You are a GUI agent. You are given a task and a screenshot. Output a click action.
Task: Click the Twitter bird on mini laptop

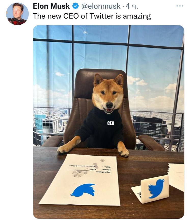click(156, 189)
